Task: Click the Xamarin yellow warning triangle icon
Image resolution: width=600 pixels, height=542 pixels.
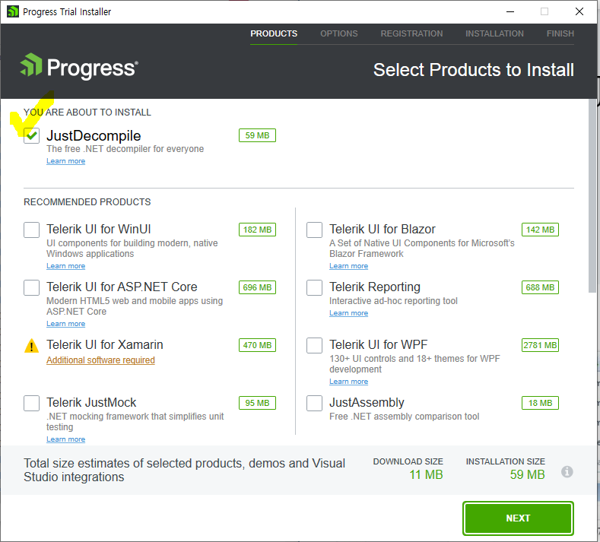Action: point(31,345)
